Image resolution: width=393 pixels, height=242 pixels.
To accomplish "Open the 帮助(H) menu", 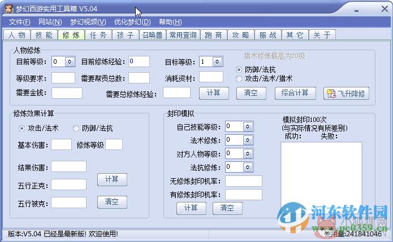I will tap(170, 22).
